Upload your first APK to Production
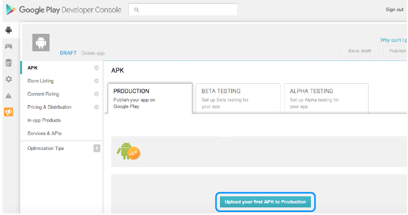 point(265,202)
